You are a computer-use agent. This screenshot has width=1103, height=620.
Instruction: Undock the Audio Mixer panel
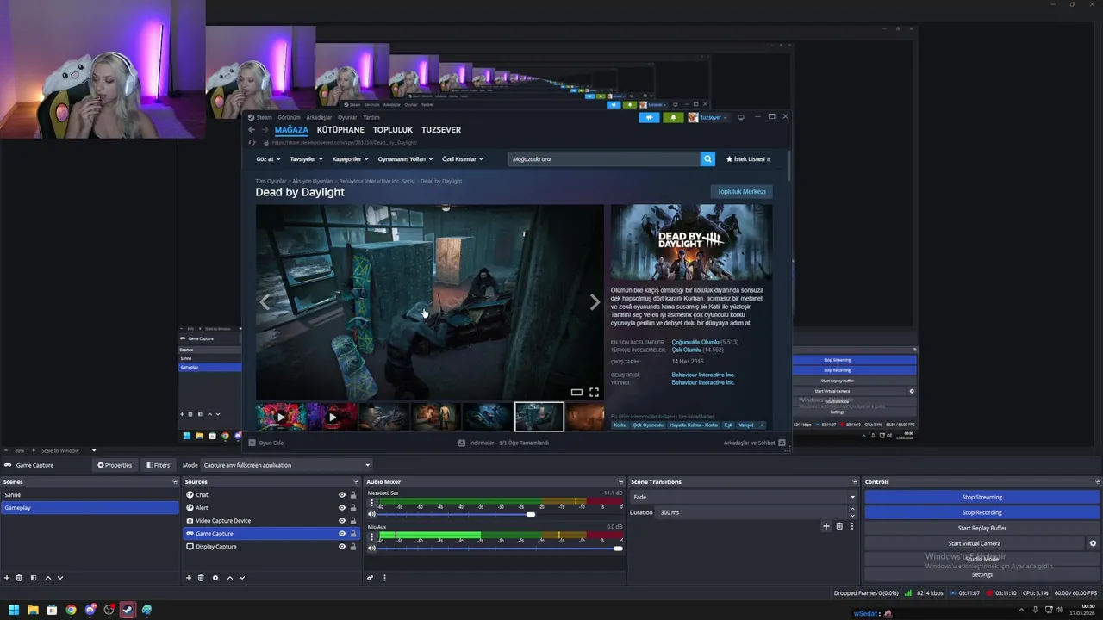click(620, 482)
